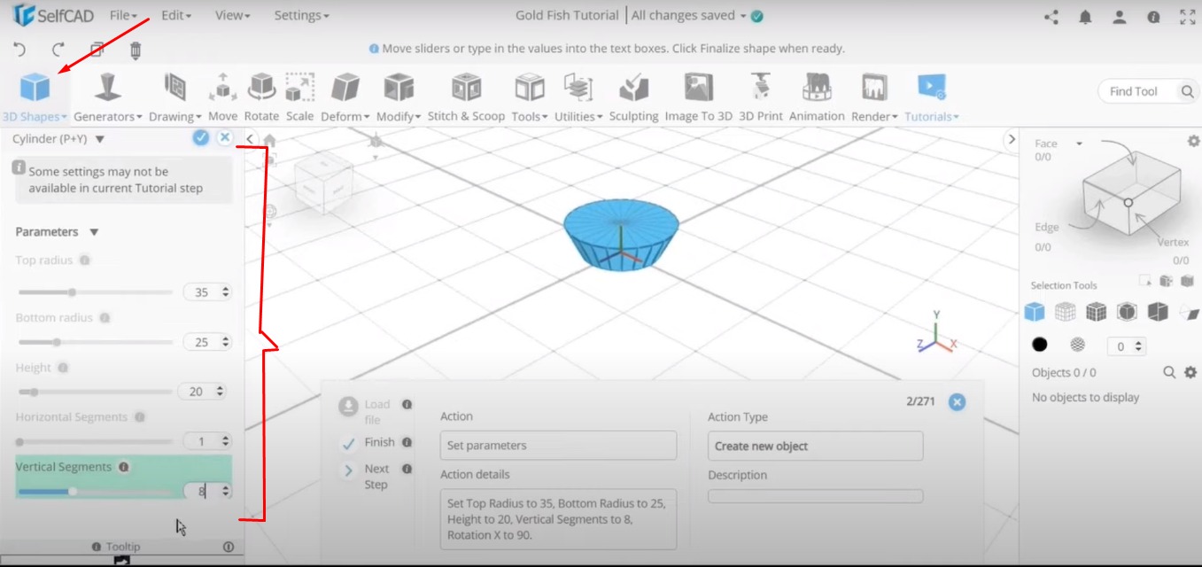Expand the Deform dropdown

[x=343, y=115]
